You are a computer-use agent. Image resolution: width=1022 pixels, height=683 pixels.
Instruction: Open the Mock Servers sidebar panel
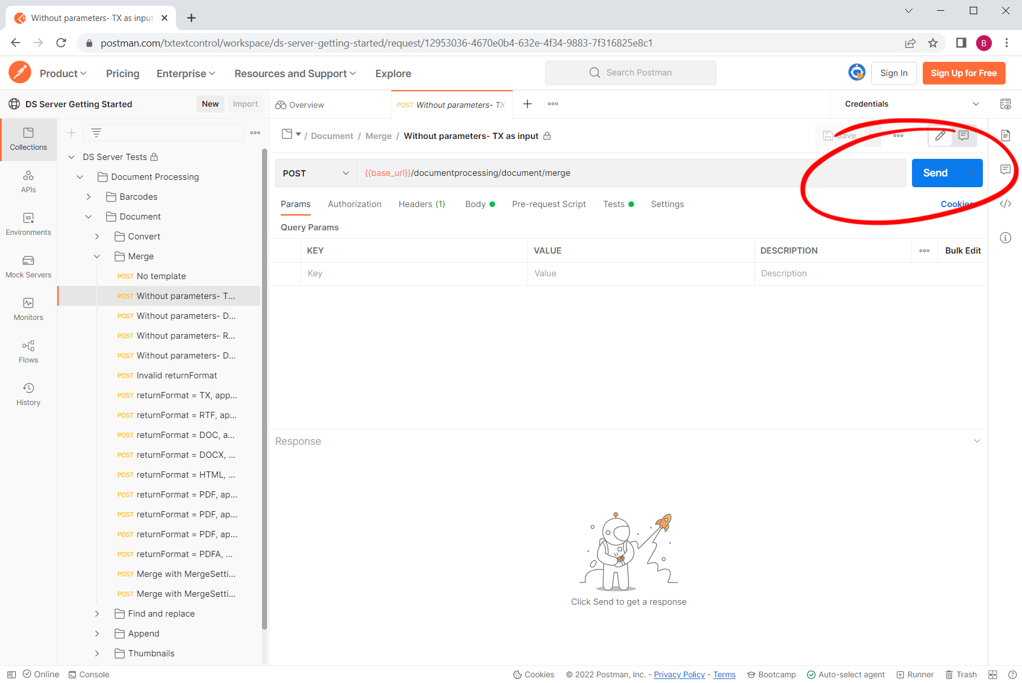28,267
